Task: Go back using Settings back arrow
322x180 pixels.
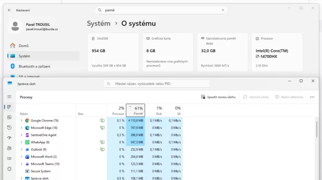Action: point(9,10)
